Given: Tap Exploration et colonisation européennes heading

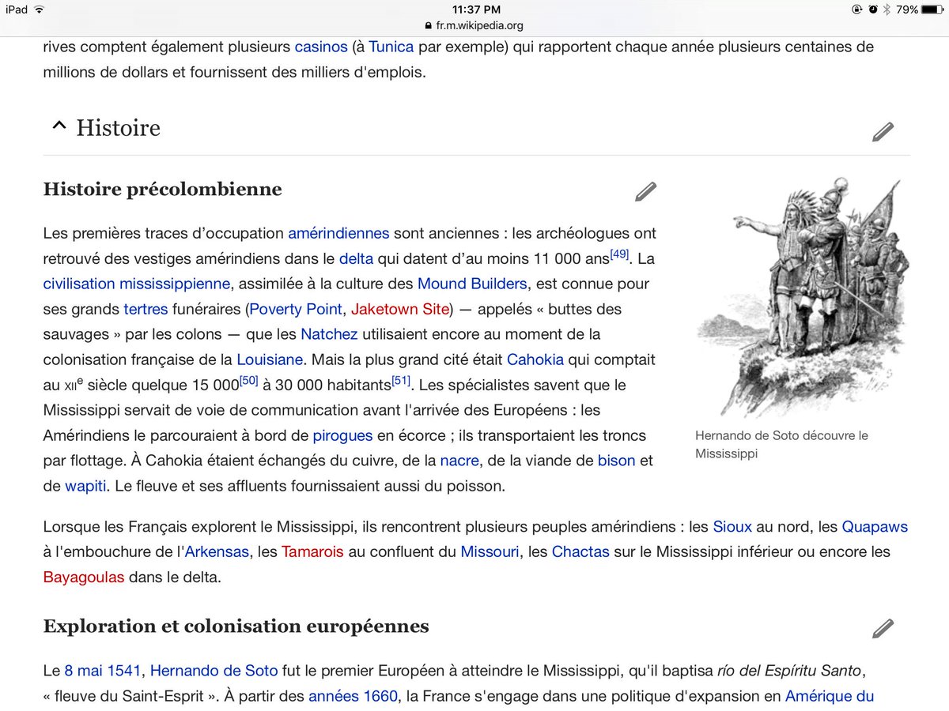Looking at the screenshot, I should [236, 626].
